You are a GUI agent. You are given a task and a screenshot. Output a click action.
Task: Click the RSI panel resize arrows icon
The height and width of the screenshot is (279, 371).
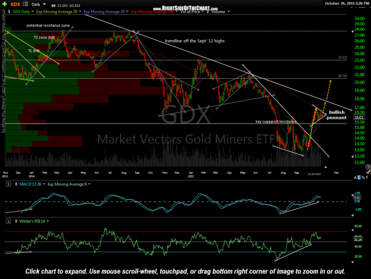[16, 222]
